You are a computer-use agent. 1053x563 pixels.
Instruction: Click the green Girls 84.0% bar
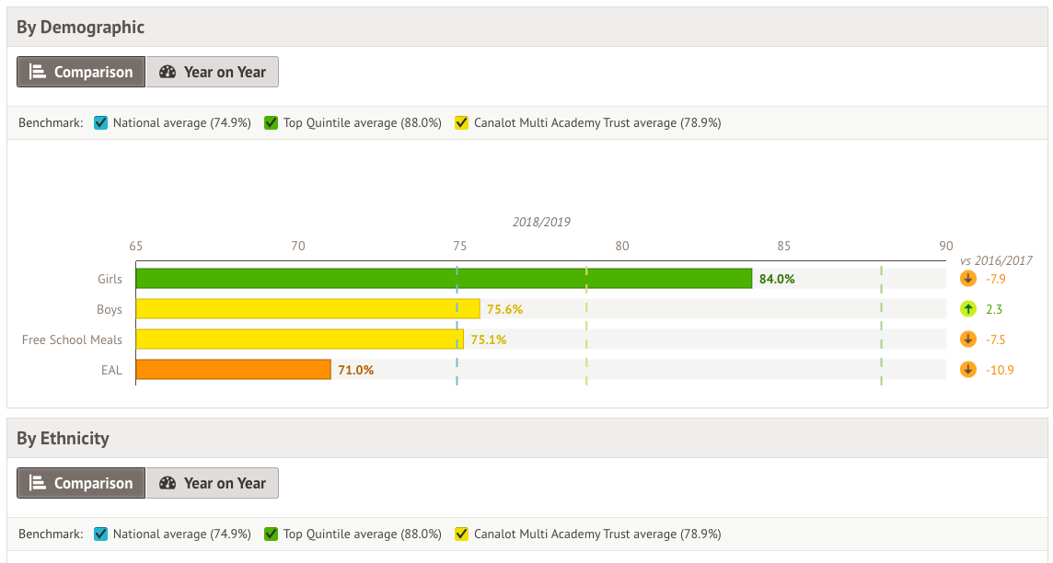[444, 279]
